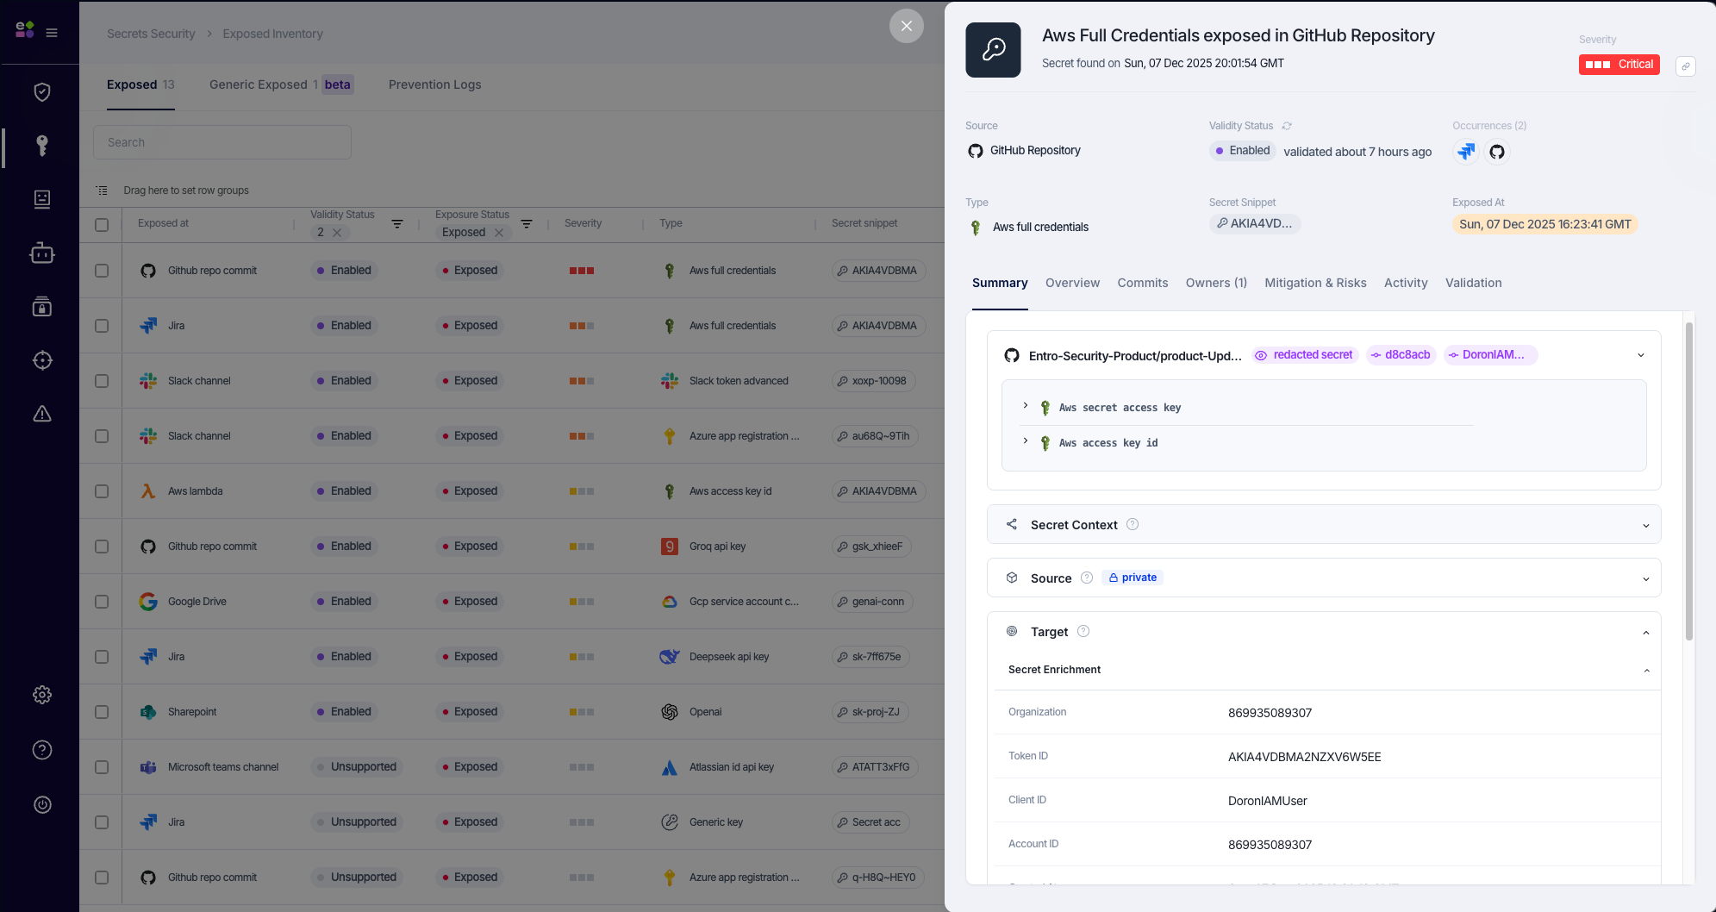Expand the Secret Context section
Viewport: 1716px width, 912px height.
point(1645,525)
